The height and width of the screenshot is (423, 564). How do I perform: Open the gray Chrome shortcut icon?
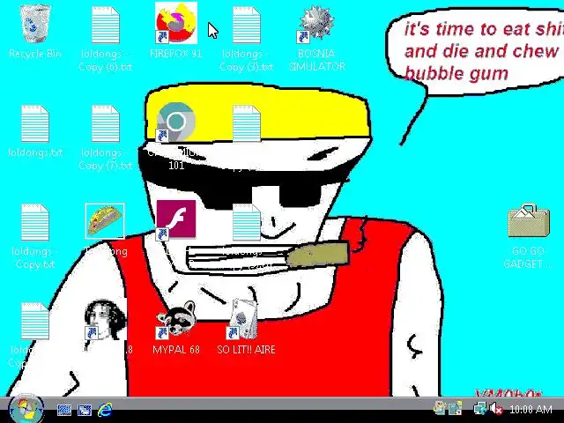(x=176, y=122)
